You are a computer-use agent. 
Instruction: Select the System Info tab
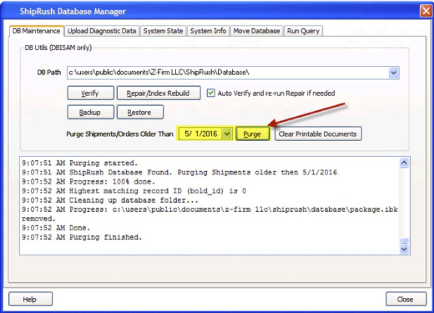tap(208, 31)
